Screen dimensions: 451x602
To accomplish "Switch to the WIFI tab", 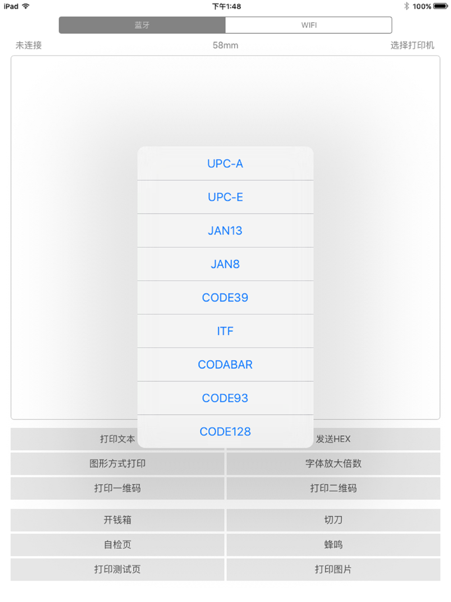I will point(308,25).
